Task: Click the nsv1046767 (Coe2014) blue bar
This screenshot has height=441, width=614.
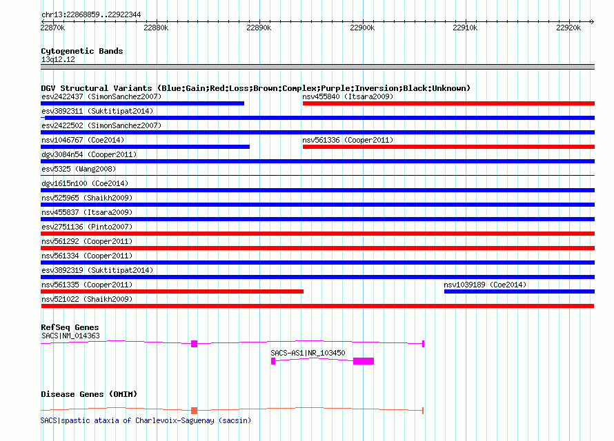Action: [146, 147]
